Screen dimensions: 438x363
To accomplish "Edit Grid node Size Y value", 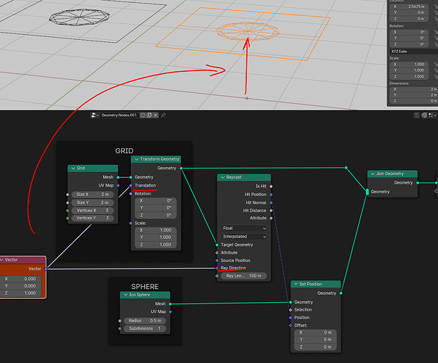I will coord(92,203).
